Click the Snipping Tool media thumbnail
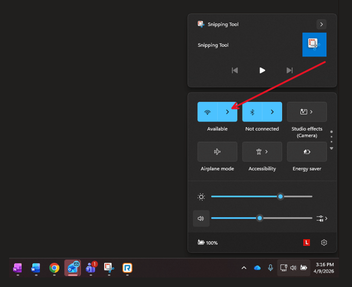The image size is (352, 287). pos(314,45)
